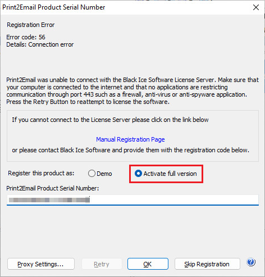Focus the empty area of the serial number field
265x277 pixels.
tap(174, 200)
